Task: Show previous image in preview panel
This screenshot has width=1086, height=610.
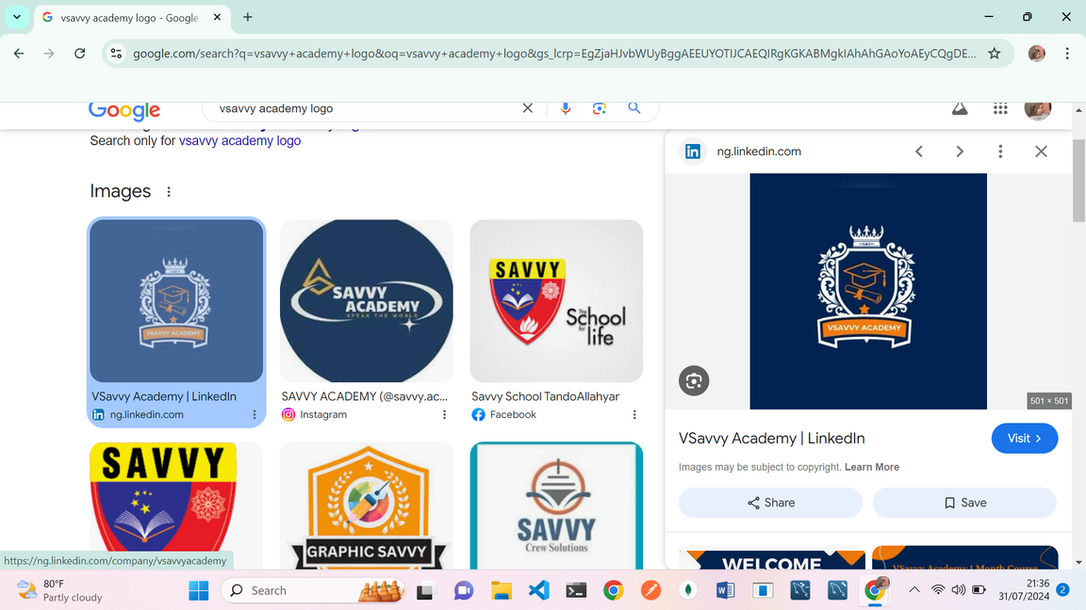Action: coord(919,152)
